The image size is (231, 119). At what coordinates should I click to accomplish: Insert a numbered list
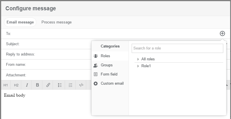pyautogui.click(x=70, y=85)
